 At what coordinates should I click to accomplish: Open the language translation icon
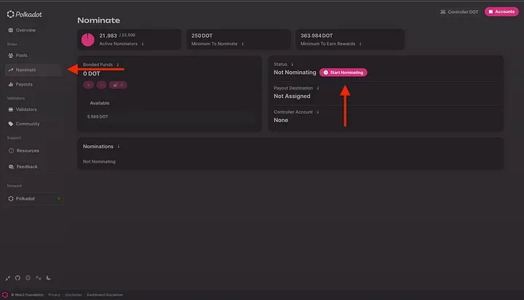39,277
